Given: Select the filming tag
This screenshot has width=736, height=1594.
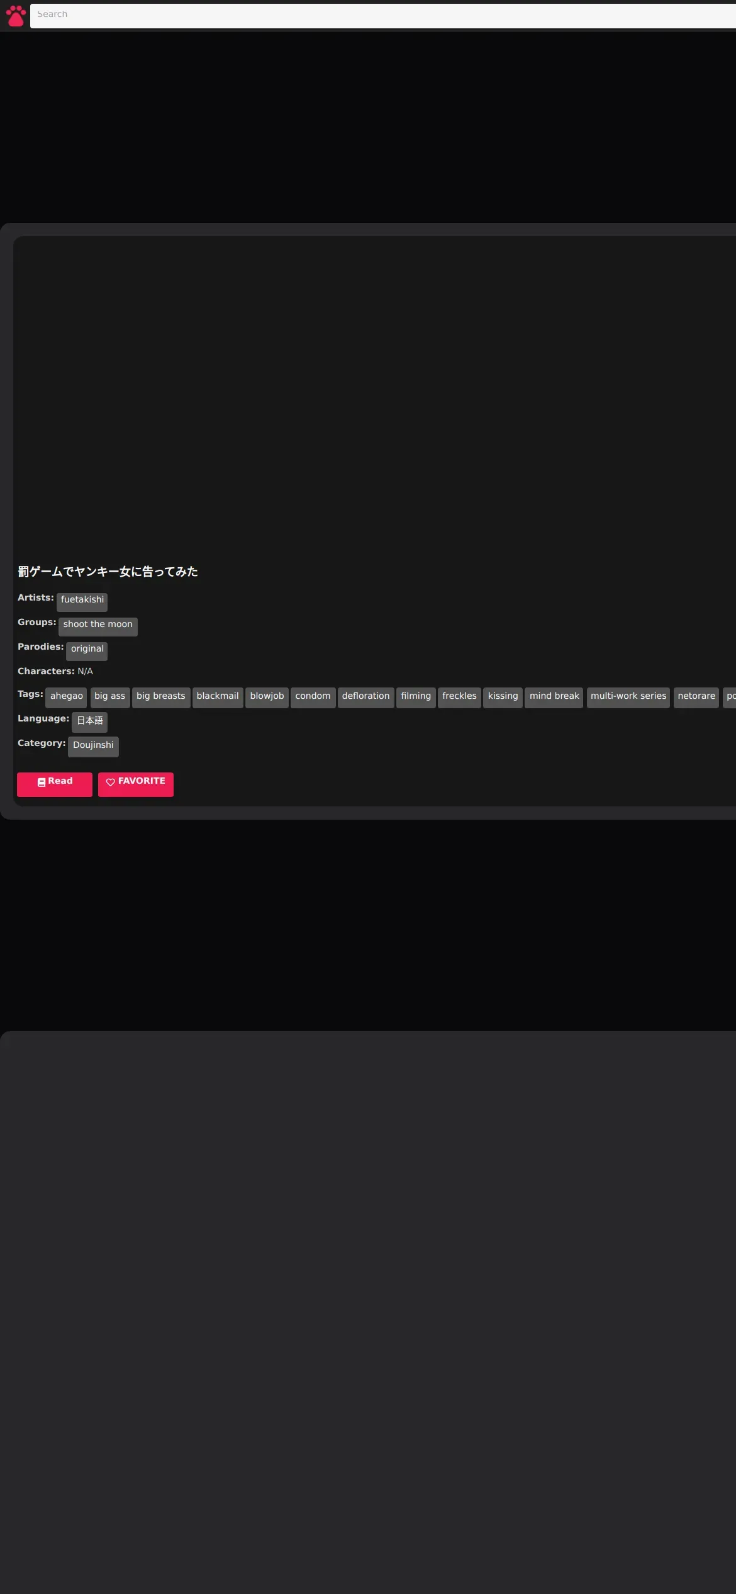Looking at the screenshot, I should [x=416, y=698].
